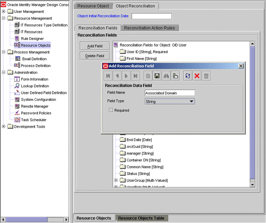Click the fields list scroll up arrow
This screenshot has height=223, width=266.
(x=252, y=44)
